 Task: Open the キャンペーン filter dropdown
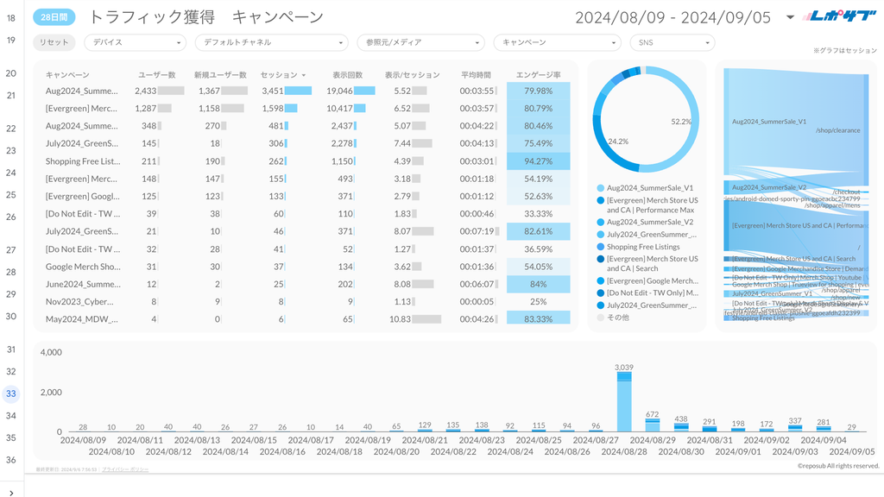tap(557, 41)
